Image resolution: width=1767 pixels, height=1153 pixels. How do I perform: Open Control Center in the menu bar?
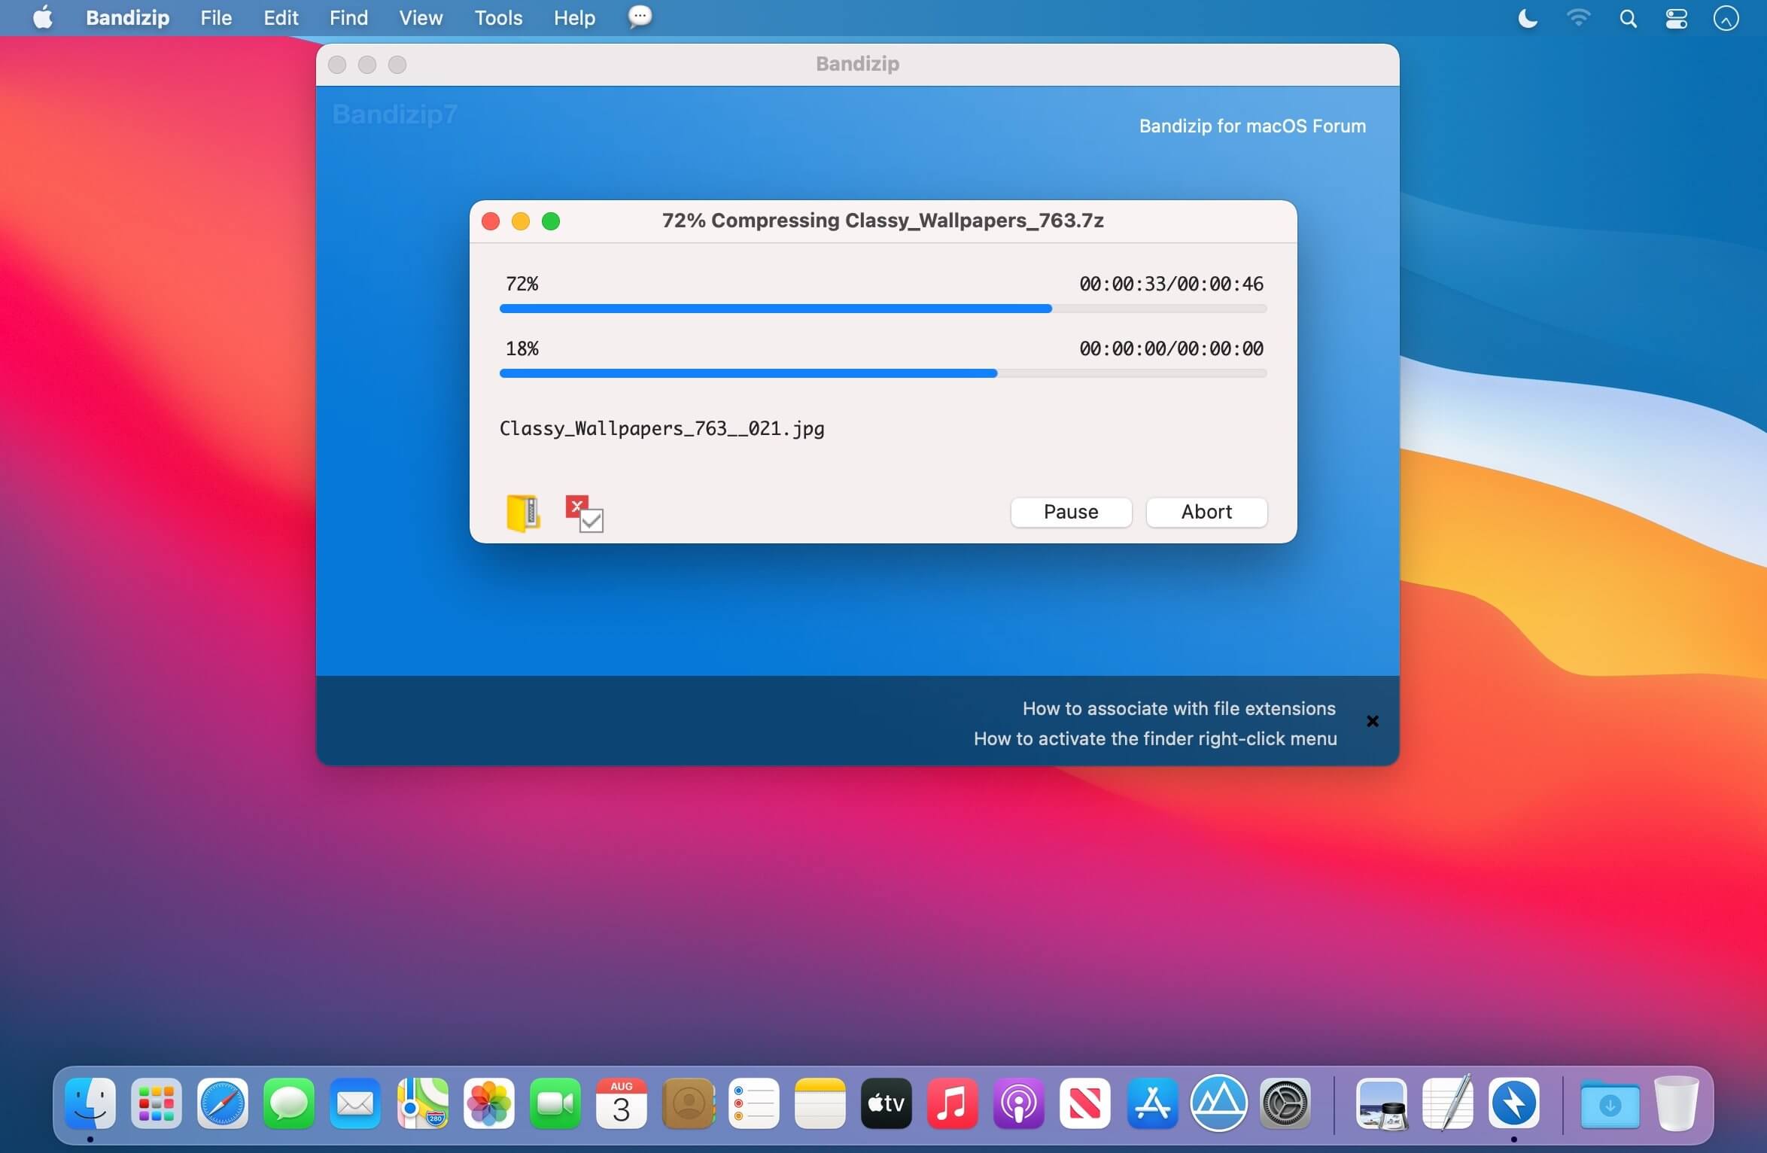[x=1676, y=18]
